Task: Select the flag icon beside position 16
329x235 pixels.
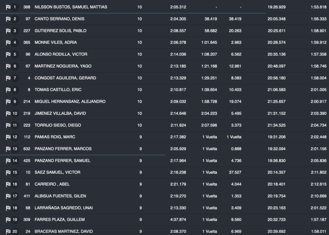Action: coord(8,184)
